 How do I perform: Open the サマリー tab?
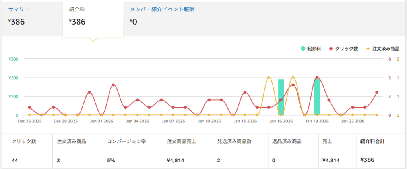point(19,9)
